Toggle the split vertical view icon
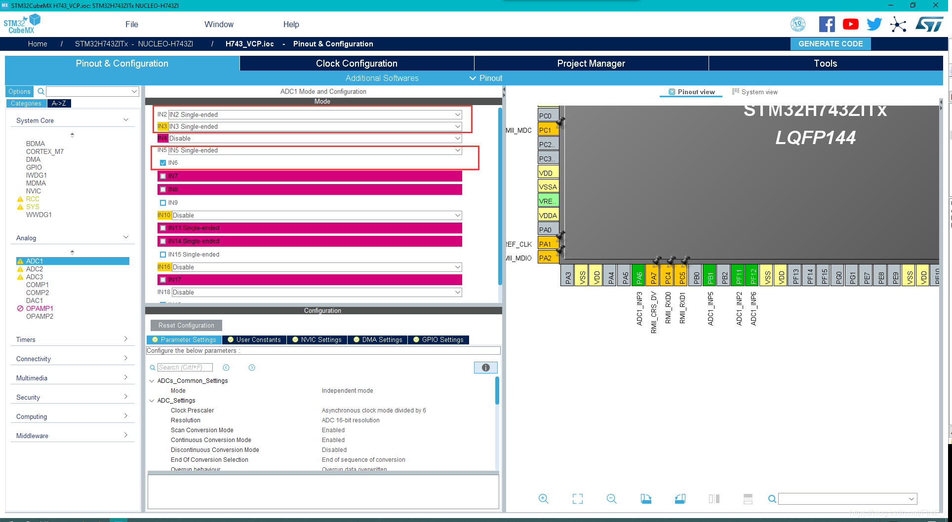This screenshot has height=522, width=952. pyautogui.click(x=714, y=499)
